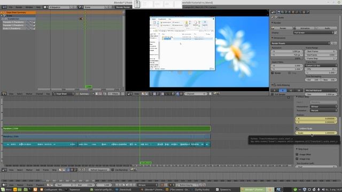Toggle the Use Backdrop checkbox

[x=113, y=170]
